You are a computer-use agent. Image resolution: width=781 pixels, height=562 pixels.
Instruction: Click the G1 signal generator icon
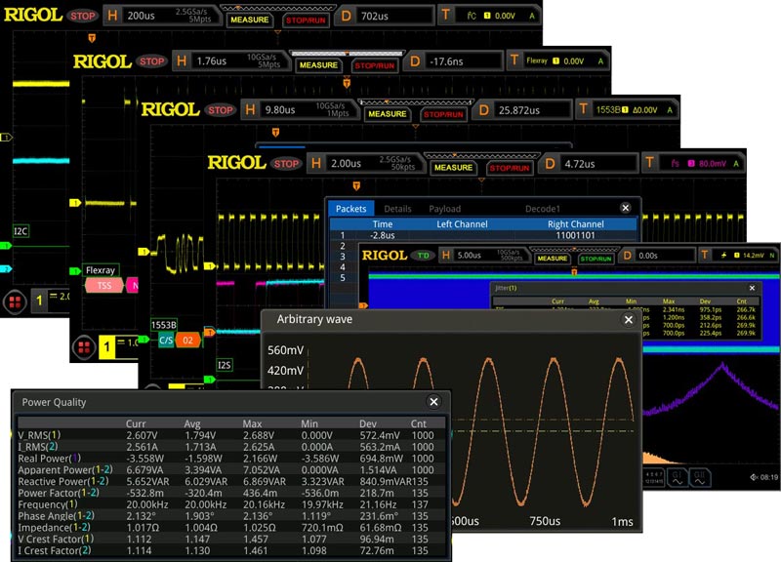click(x=675, y=476)
